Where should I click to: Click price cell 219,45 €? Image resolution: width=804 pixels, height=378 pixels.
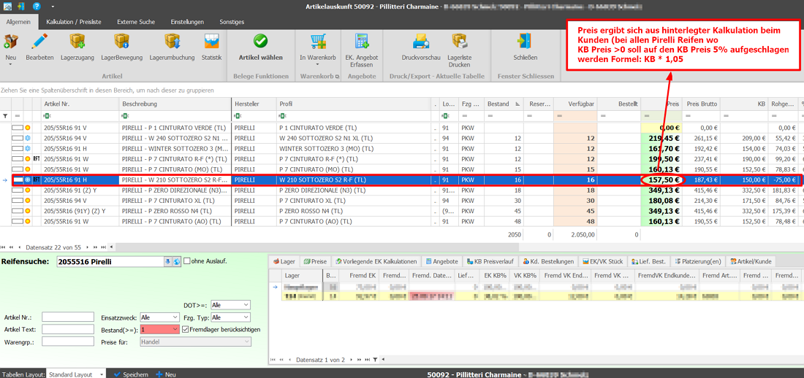click(661, 139)
